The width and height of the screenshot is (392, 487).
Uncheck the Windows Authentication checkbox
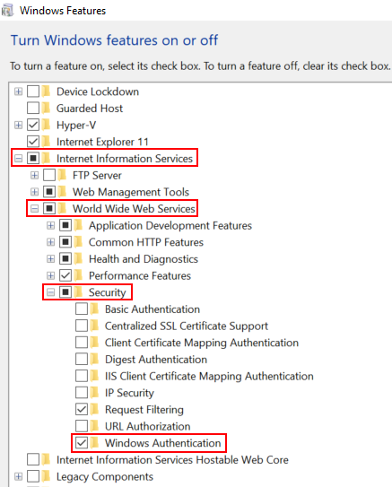coord(82,443)
